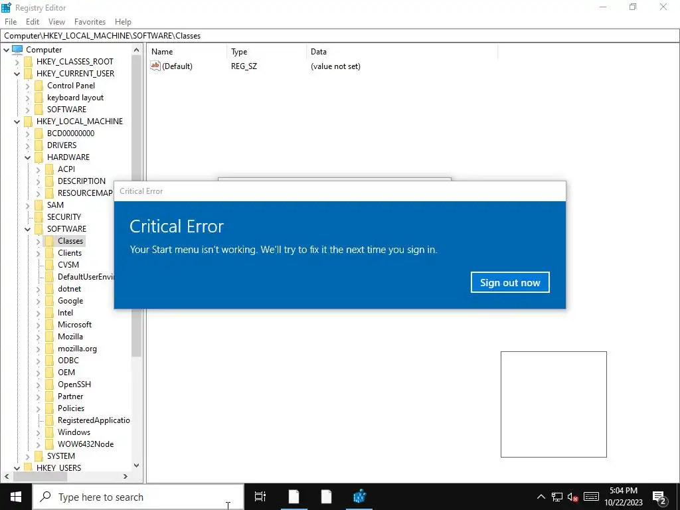Select HKEY_USERS hive
Screen dimensions: 680x510
point(58,468)
